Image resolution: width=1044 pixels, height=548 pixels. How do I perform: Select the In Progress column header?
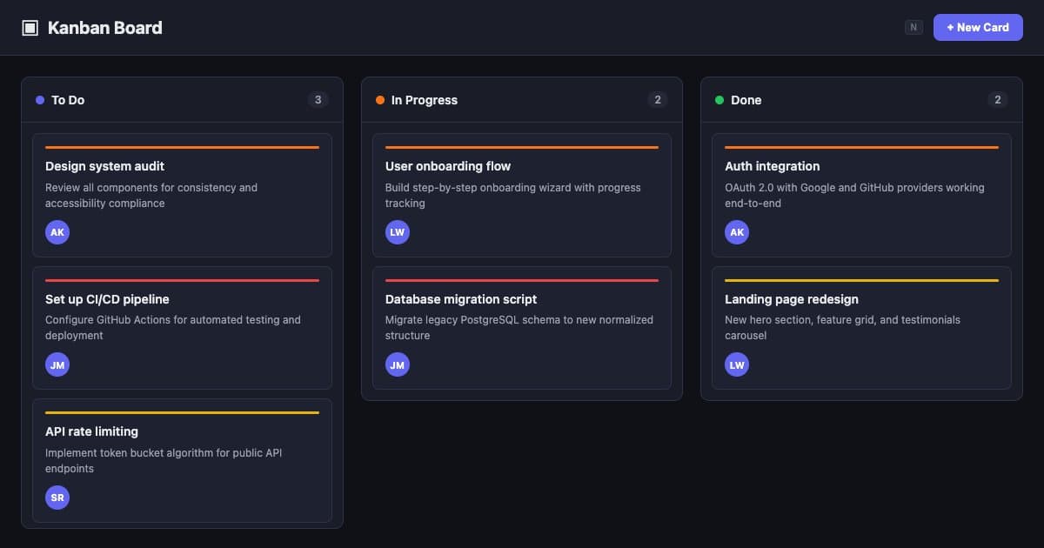click(x=522, y=100)
